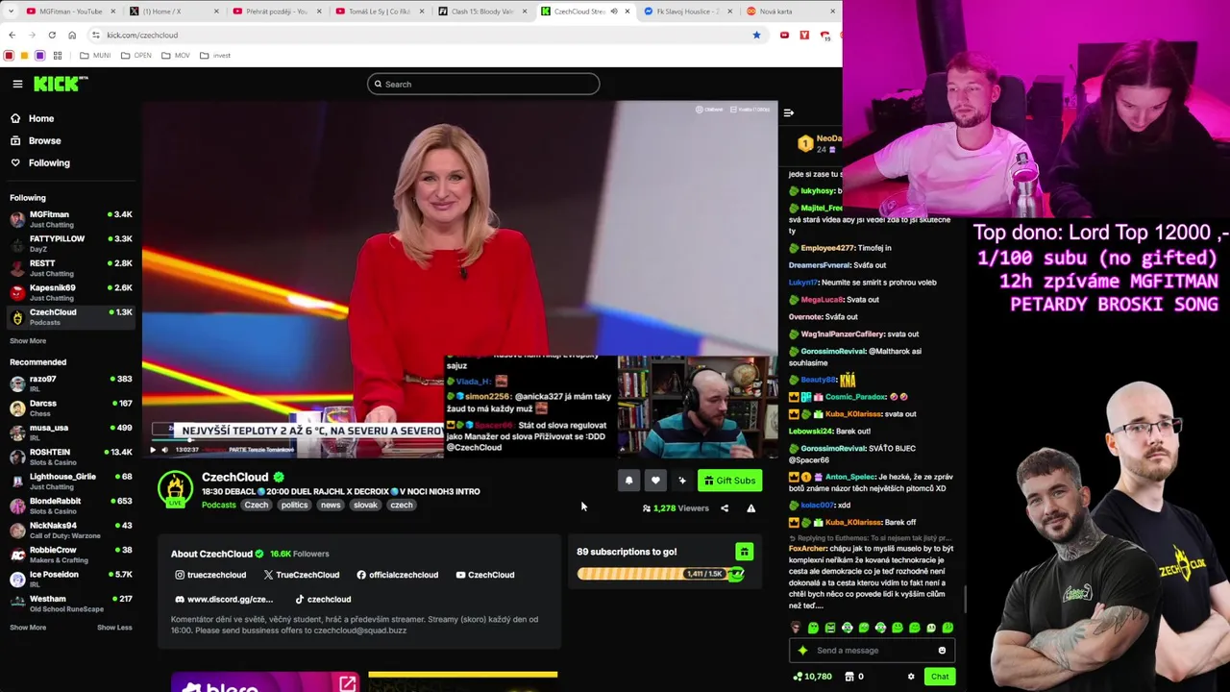Screen dimensions: 1230x692
Task: Open FATTYPILLOW channel in following list
Action: (71, 243)
